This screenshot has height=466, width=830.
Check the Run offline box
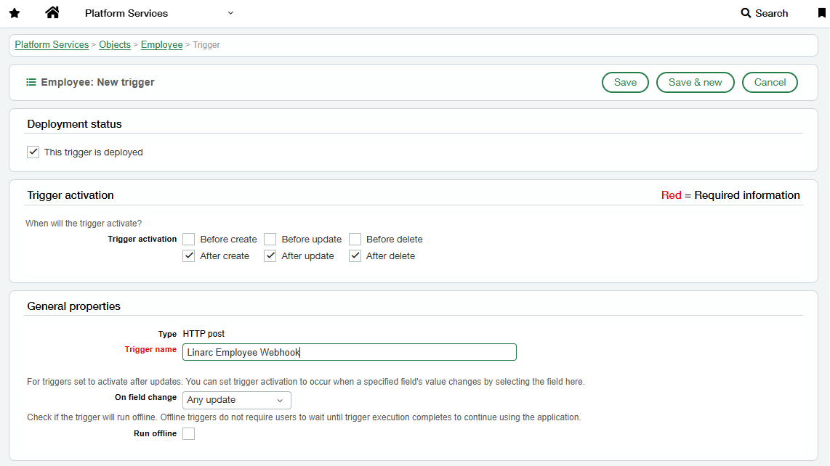click(188, 434)
